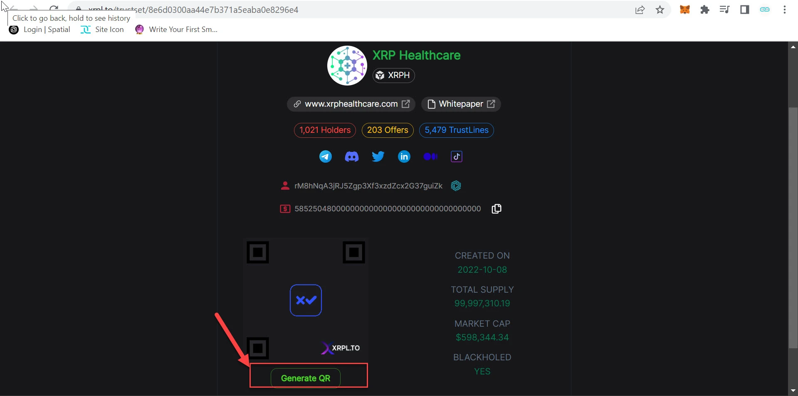
Task: Click the center logo inside the QR code
Action: click(x=306, y=300)
